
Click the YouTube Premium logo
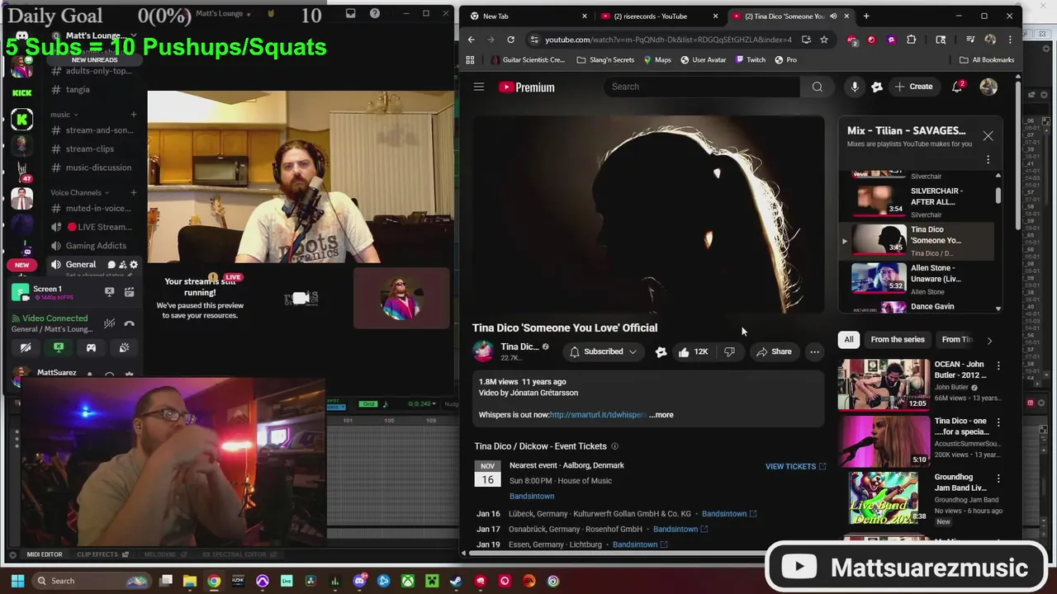click(527, 87)
